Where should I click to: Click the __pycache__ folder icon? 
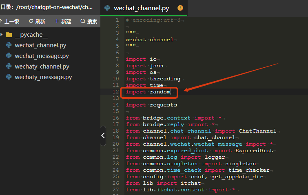[x=9, y=35]
